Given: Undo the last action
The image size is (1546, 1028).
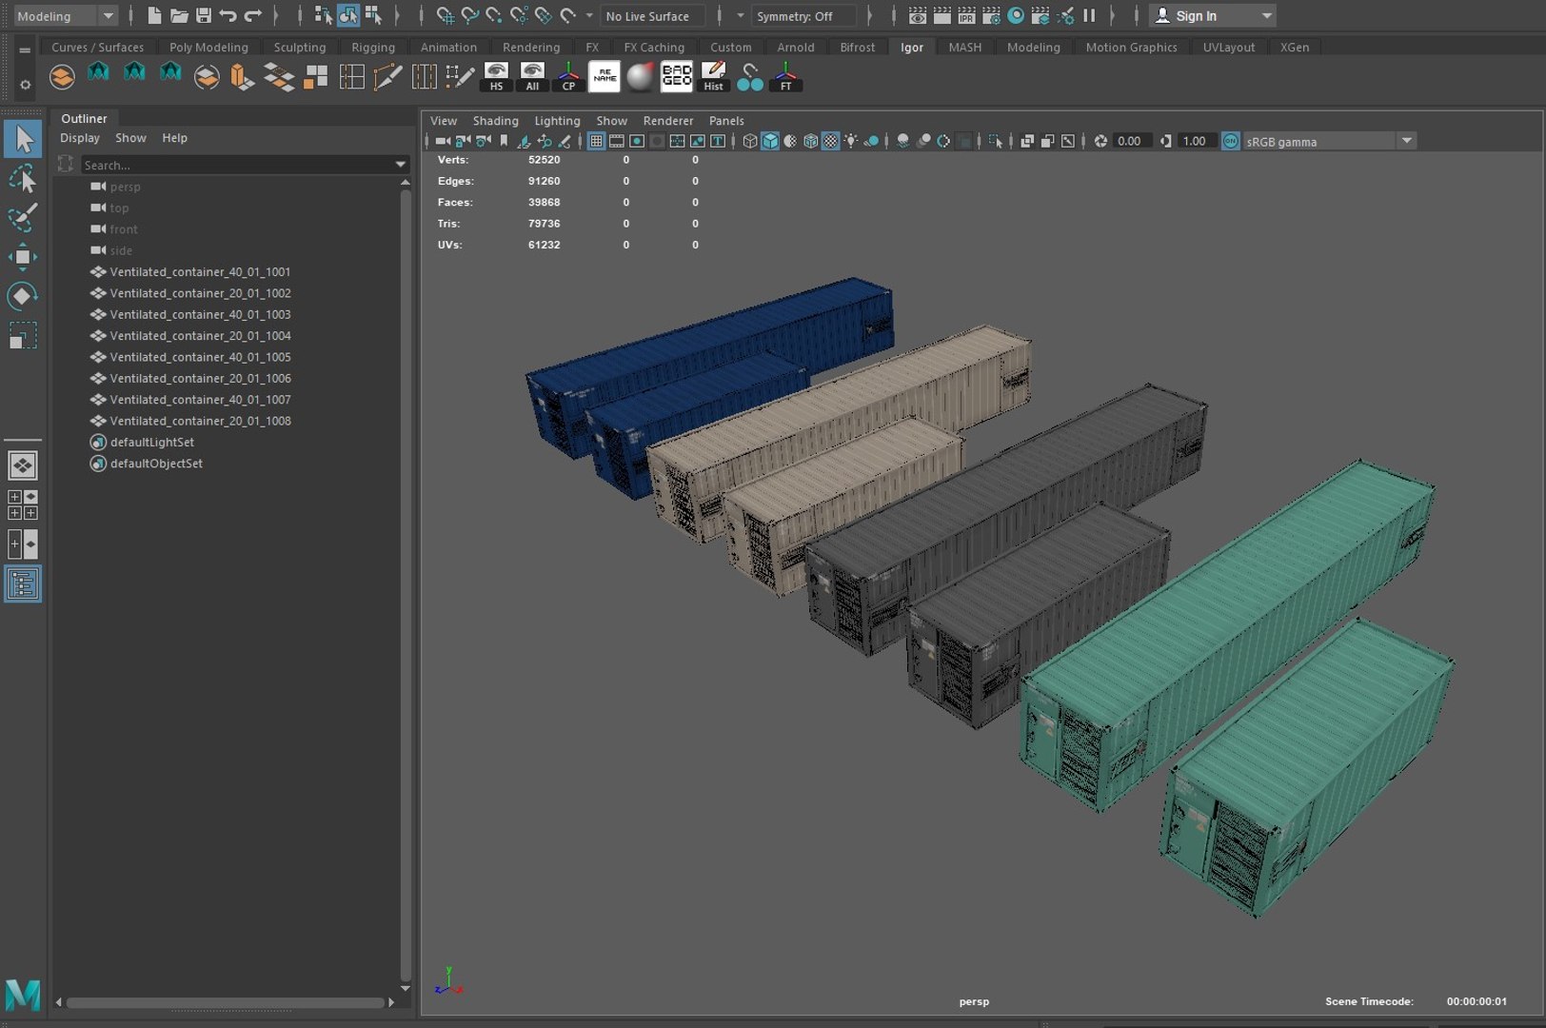Looking at the screenshot, I should pos(228,15).
